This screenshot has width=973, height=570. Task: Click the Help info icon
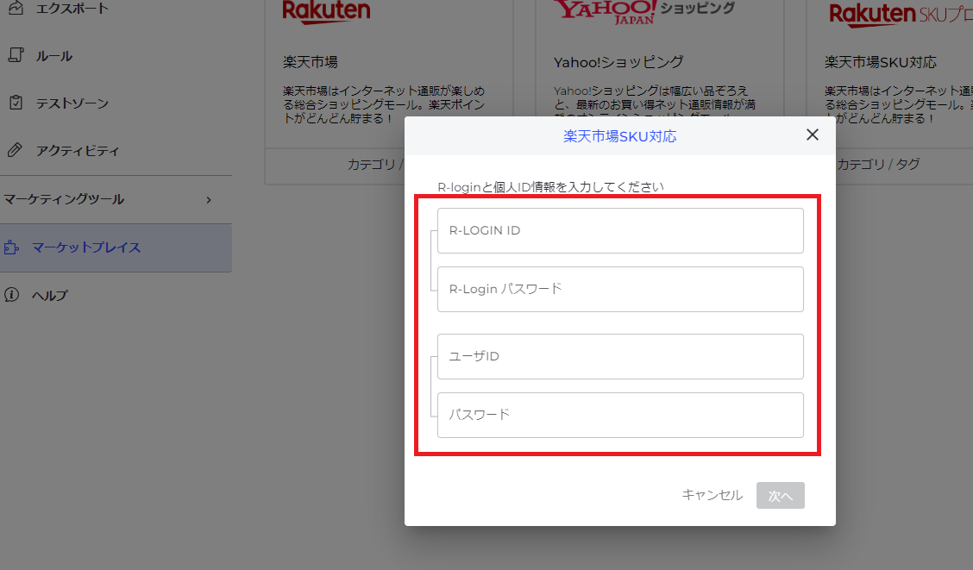pyautogui.click(x=12, y=295)
